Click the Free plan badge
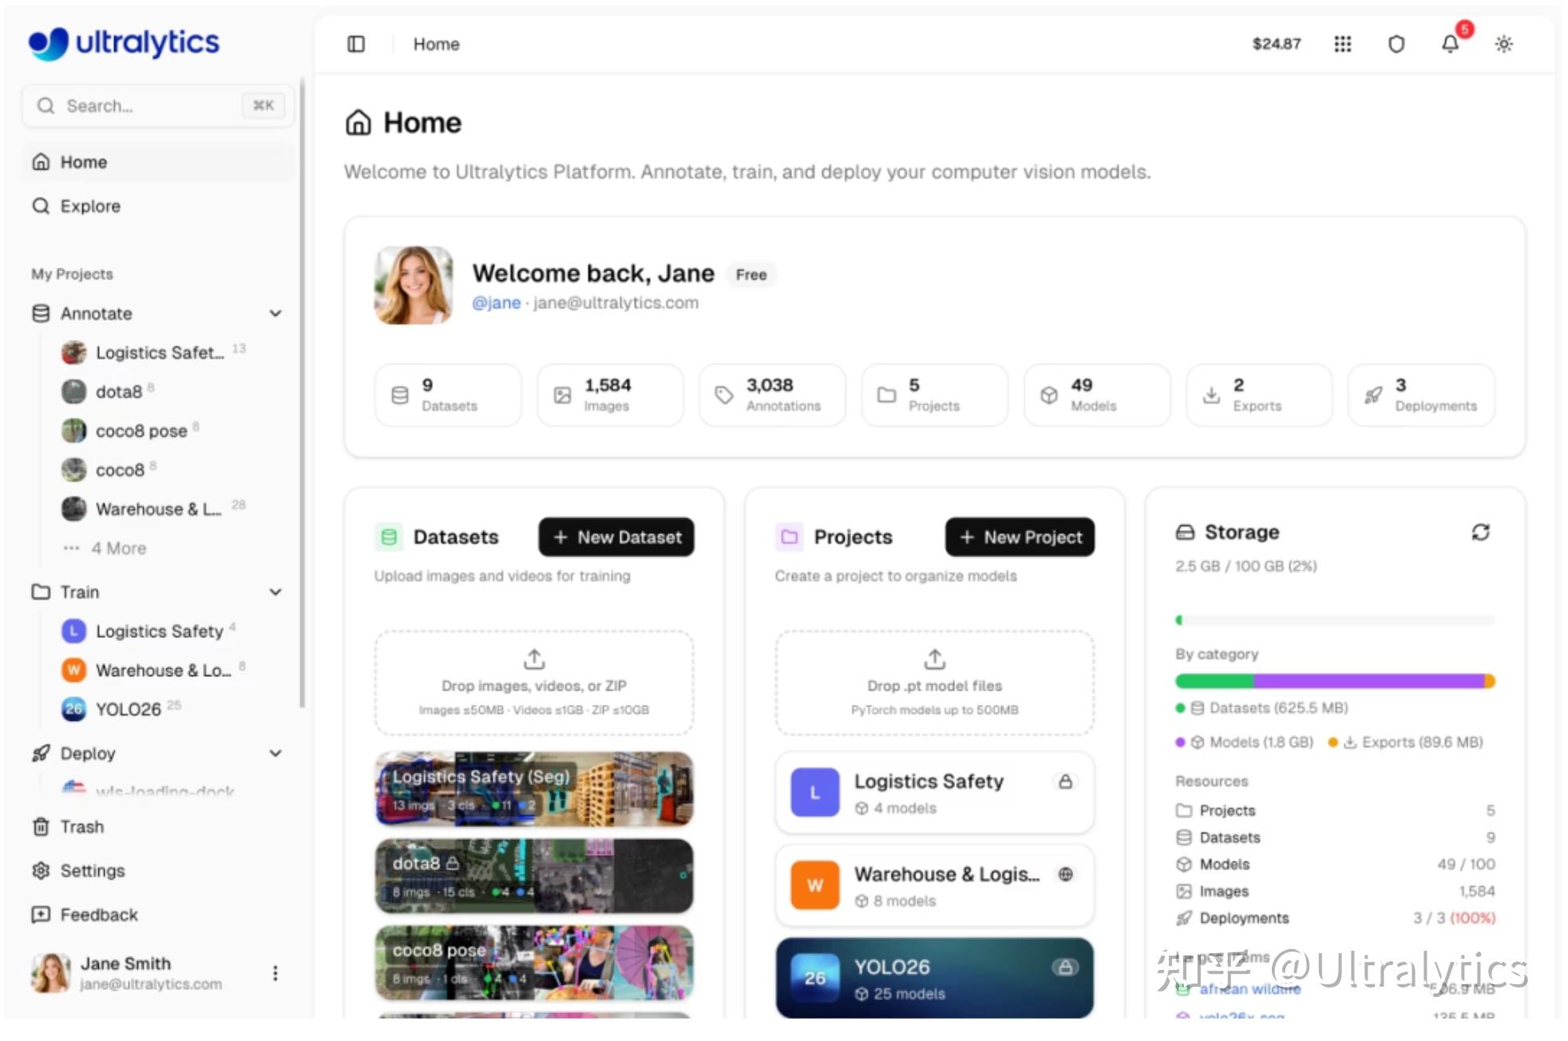The image size is (1568, 1041). coord(751,275)
